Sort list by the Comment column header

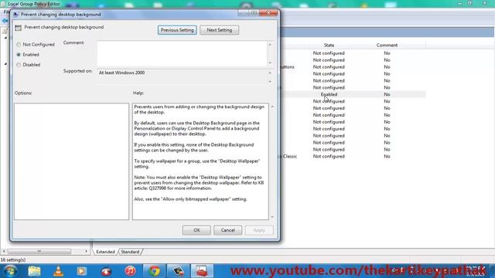click(387, 46)
